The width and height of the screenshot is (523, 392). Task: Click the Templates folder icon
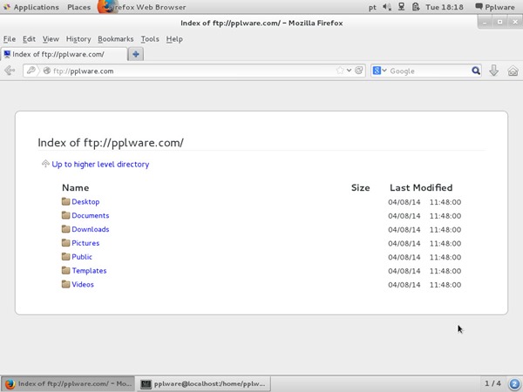pyautogui.click(x=65, y=270)
